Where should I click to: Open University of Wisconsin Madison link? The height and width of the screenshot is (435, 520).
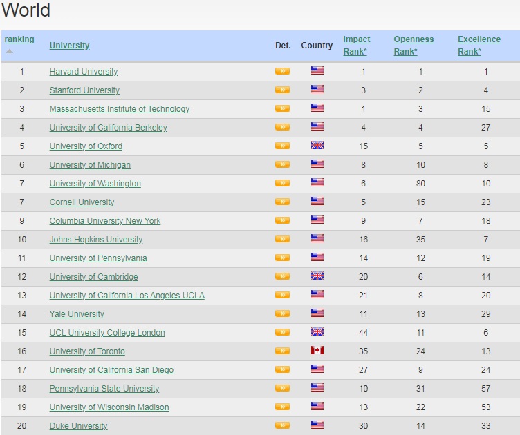click(x=109, y=407)
